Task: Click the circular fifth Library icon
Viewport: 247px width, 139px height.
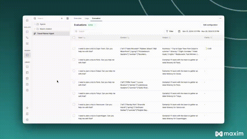Action: click(x=27, y=90)
